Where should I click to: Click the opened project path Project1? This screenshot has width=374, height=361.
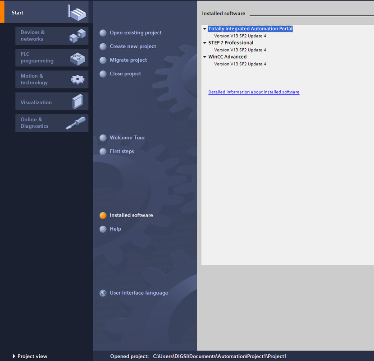[220, 356]
